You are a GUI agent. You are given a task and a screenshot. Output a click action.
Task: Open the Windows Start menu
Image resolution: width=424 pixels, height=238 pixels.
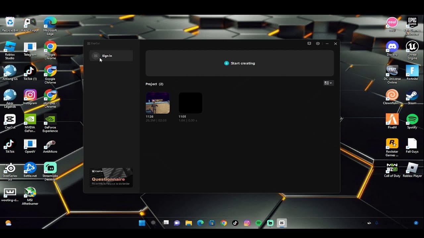click(x=142, y=223)
